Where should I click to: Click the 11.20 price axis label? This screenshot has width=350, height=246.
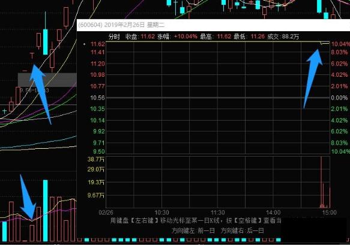tap(97, 64)
